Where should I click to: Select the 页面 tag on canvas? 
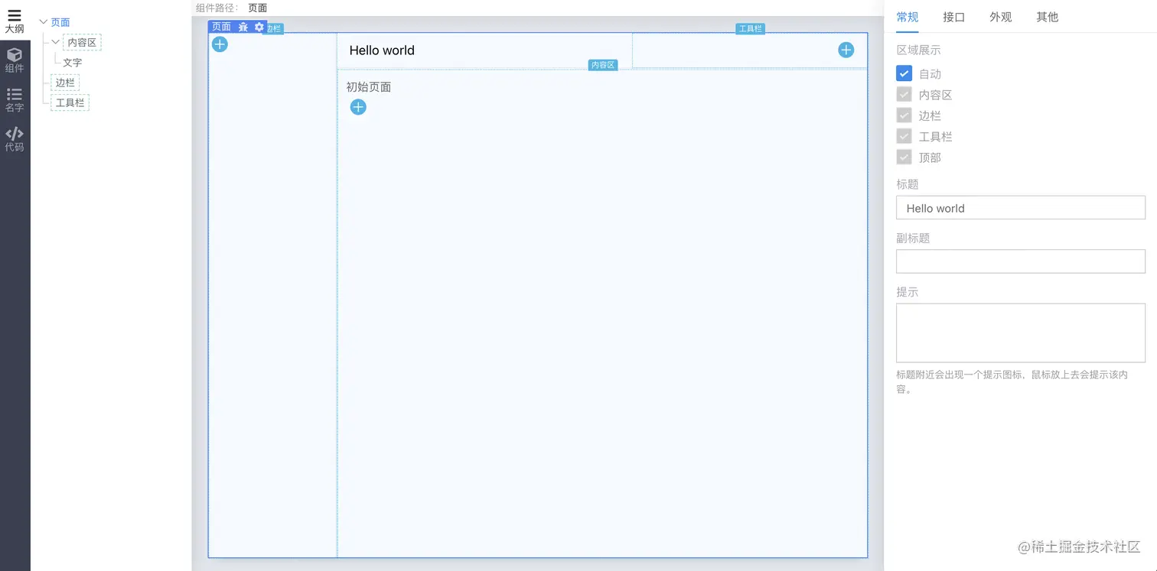[x=221, y=27]
